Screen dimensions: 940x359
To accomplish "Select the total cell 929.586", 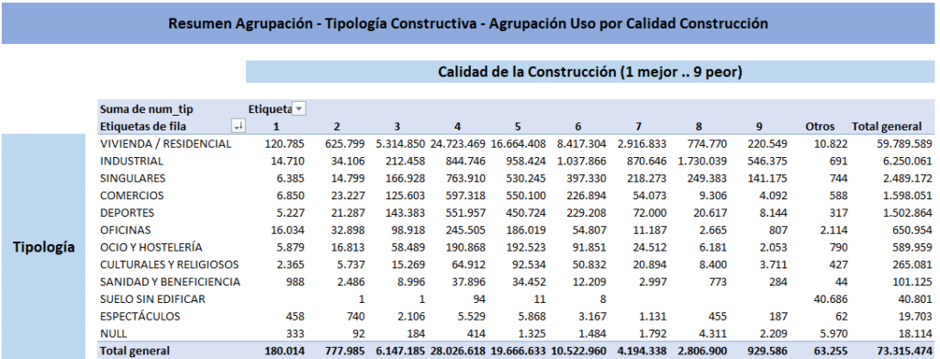I will coord(767,352).
